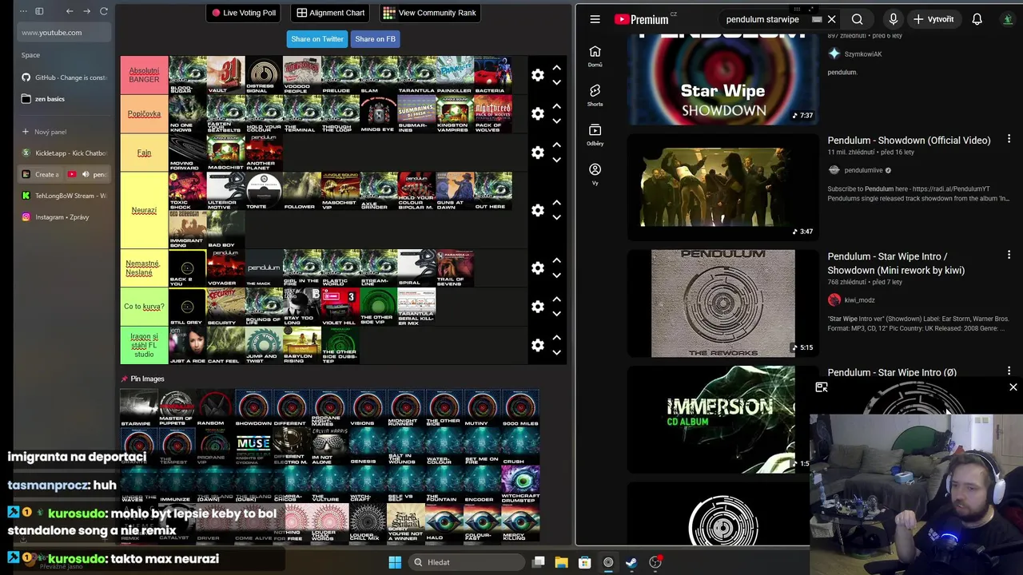This screenshot has width=1023, height=575.
Task: Open Odběry in YouTube sidebar
Action: 595,135
